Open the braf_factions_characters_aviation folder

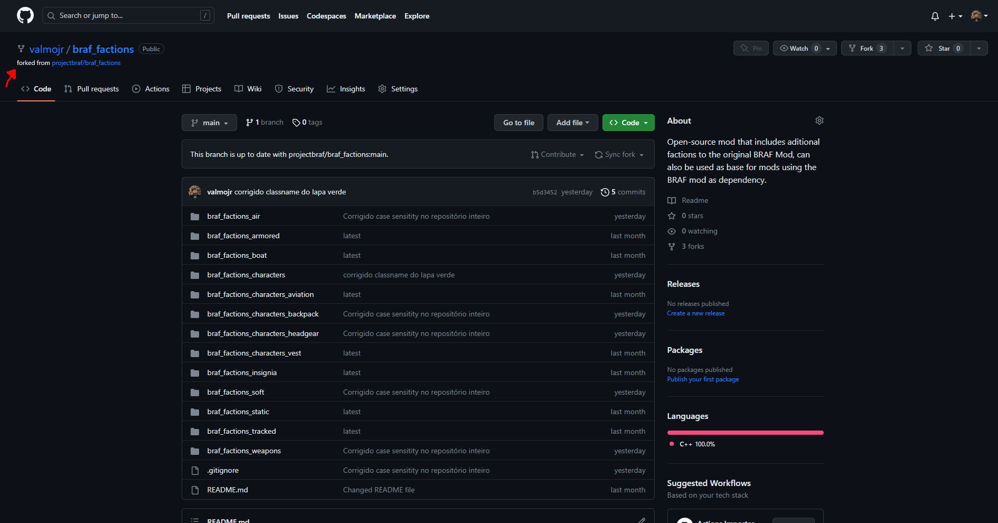[260, 295]
